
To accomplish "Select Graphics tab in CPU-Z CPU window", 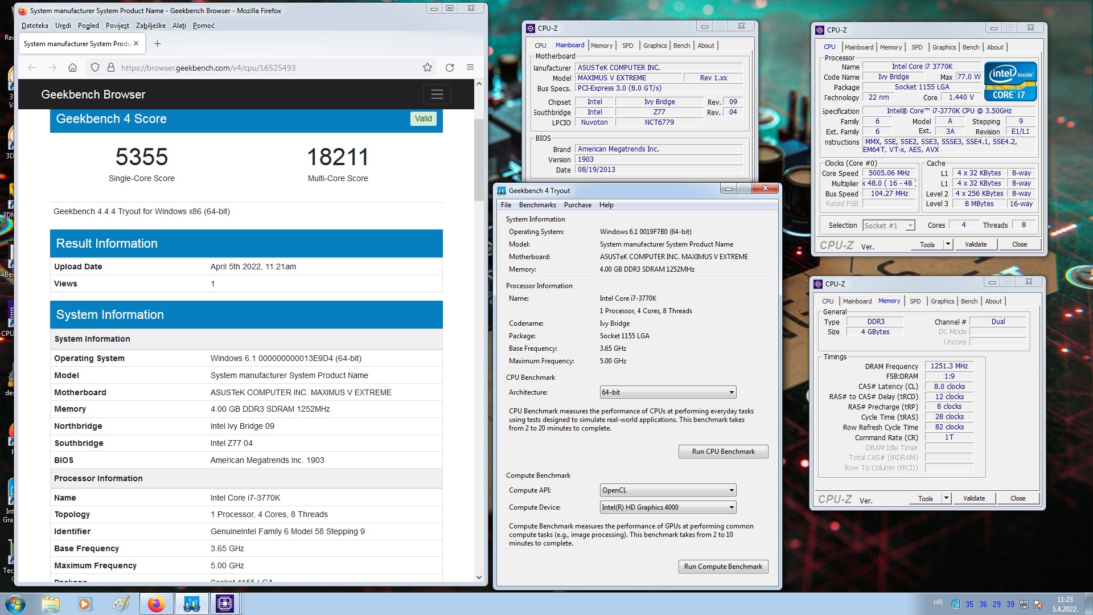I will click(x=944, y=47).
